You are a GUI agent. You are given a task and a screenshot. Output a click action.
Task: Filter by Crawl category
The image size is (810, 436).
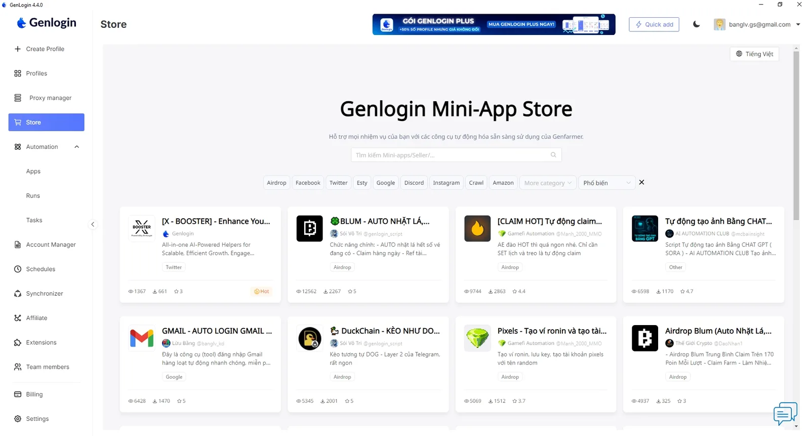click(476, 183)
